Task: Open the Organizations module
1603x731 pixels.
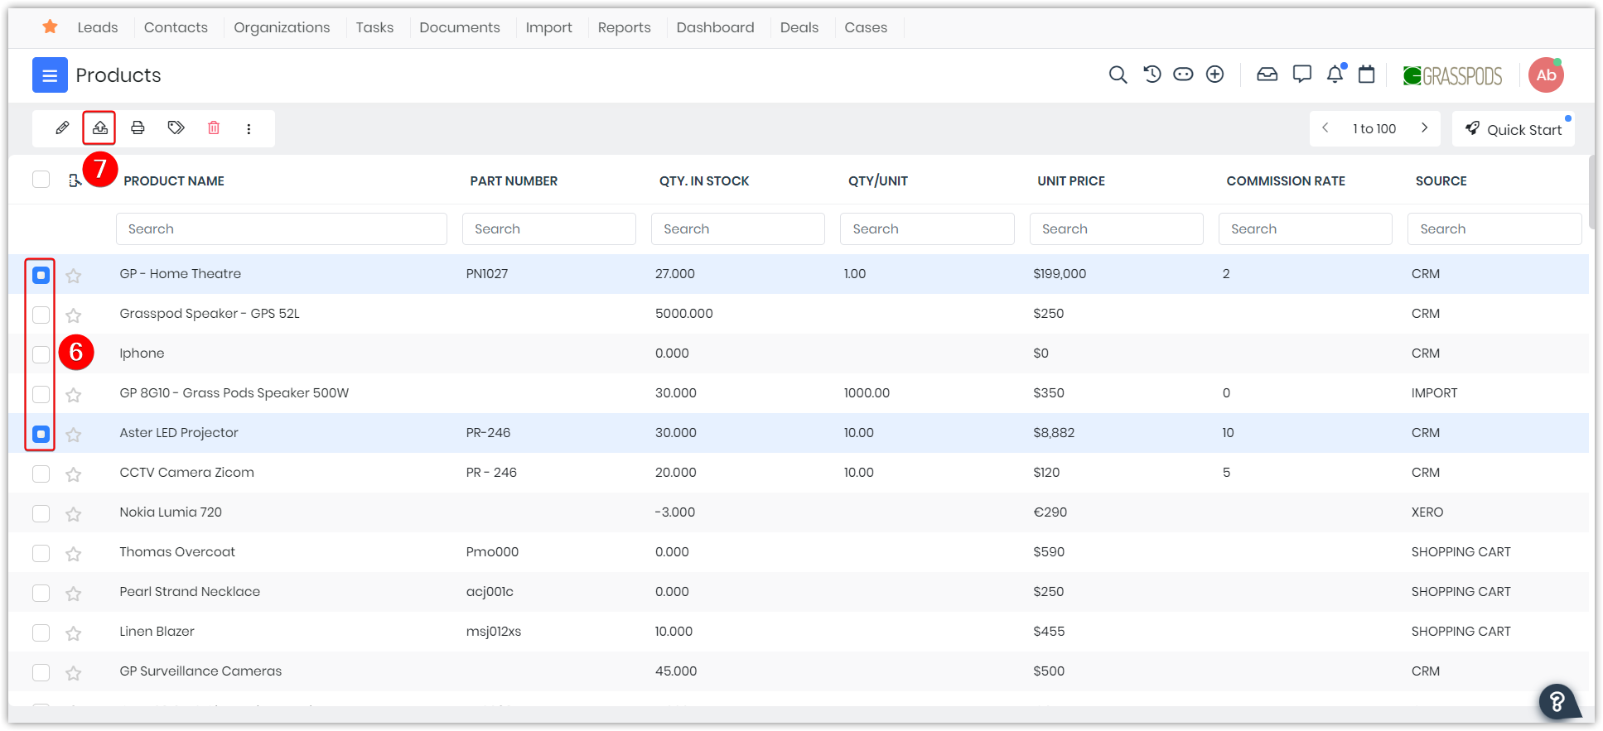Action: (x=282, y=27)
